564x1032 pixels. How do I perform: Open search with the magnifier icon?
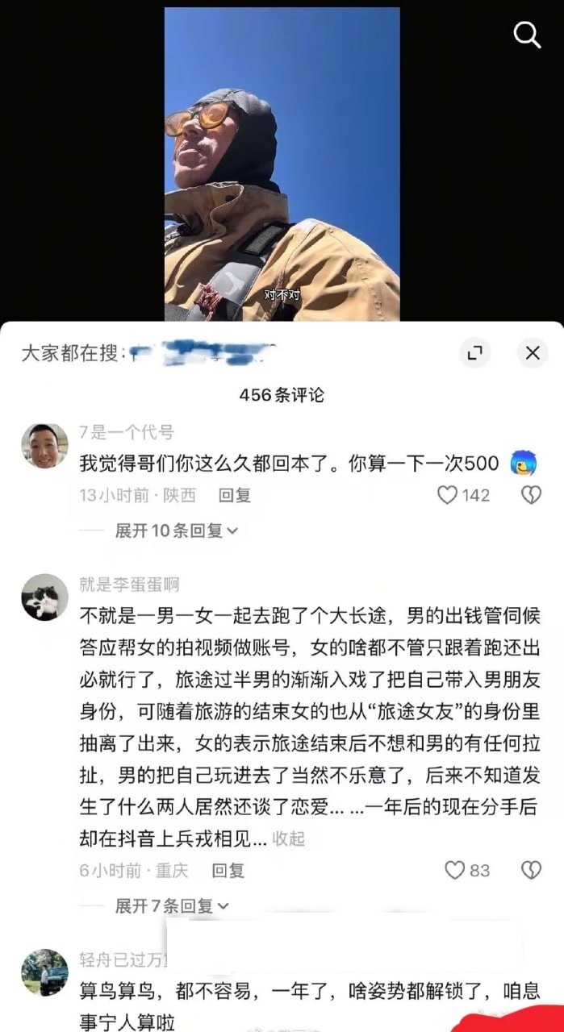pos(527,35)
